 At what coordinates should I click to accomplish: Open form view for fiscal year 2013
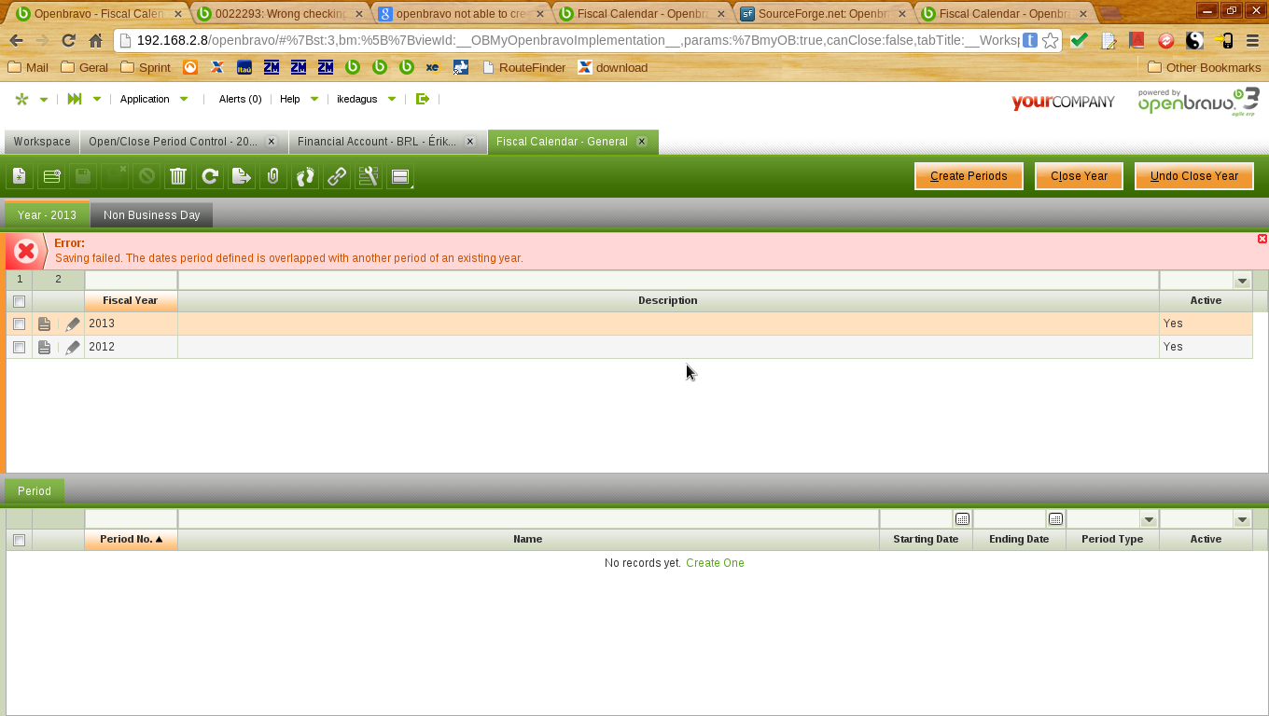point(44,324)
